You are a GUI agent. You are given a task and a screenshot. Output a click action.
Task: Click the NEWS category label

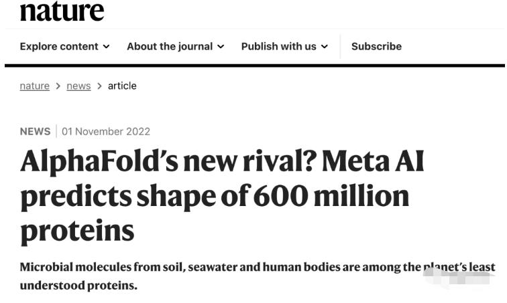click(x=36, y=132)
